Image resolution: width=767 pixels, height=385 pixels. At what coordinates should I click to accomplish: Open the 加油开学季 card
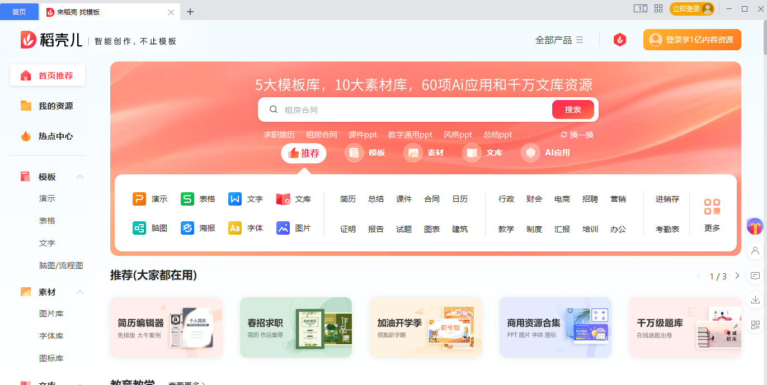click(x=426, y=327)
